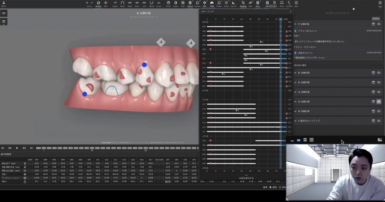385x202 pixels.
Task: Open the TMA tooth movement assessment
Action: (212, 4)
